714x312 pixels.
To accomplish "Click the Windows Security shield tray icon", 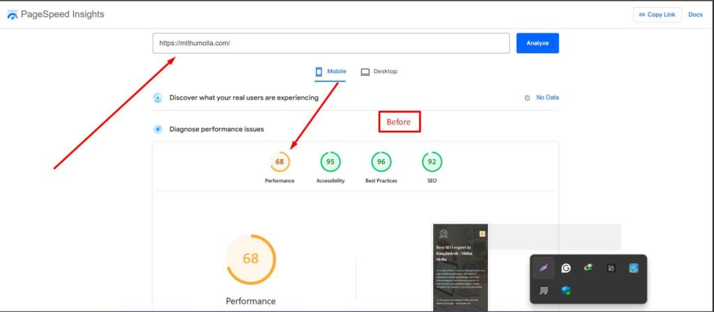I will pos(566,290).
